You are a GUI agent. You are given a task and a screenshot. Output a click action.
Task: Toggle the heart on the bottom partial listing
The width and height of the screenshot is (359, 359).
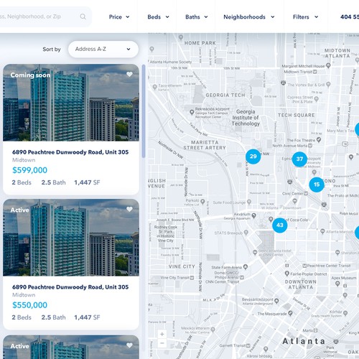(x=129, y=345)
